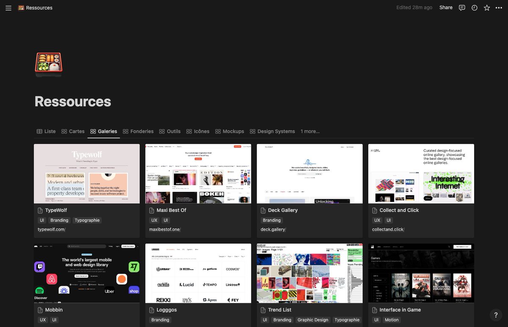Select the Galeries view tab

(104, 131)
